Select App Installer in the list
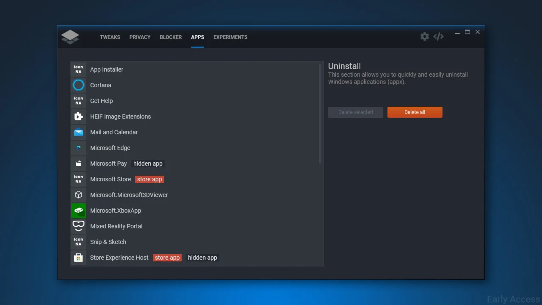This screenshot has width=542, height=305. (194, 69)
